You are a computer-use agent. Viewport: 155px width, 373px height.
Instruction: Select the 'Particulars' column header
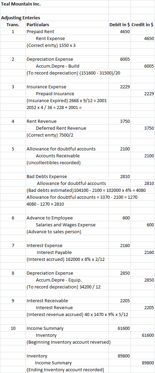pos(38,25)
